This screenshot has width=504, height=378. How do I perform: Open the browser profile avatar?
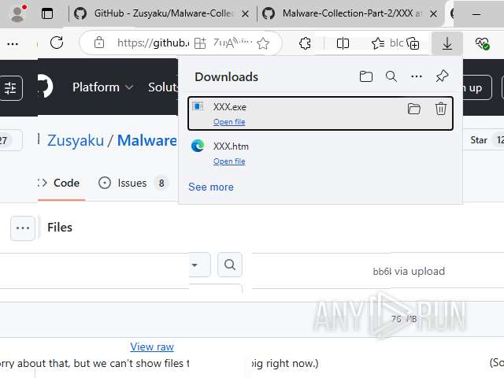pyautogui.click(x=18, y=13)
